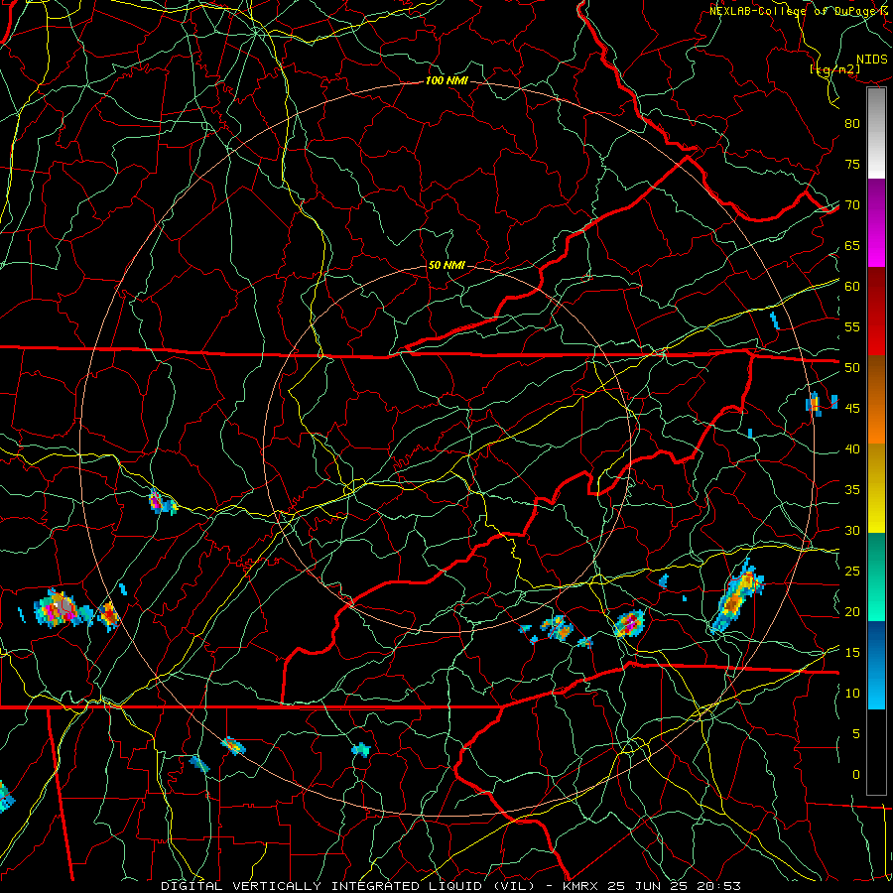893x893 pixels.
Task: Click the "35" value on the VIL scale
Action: pyautogui.click(x=852, y=490)
